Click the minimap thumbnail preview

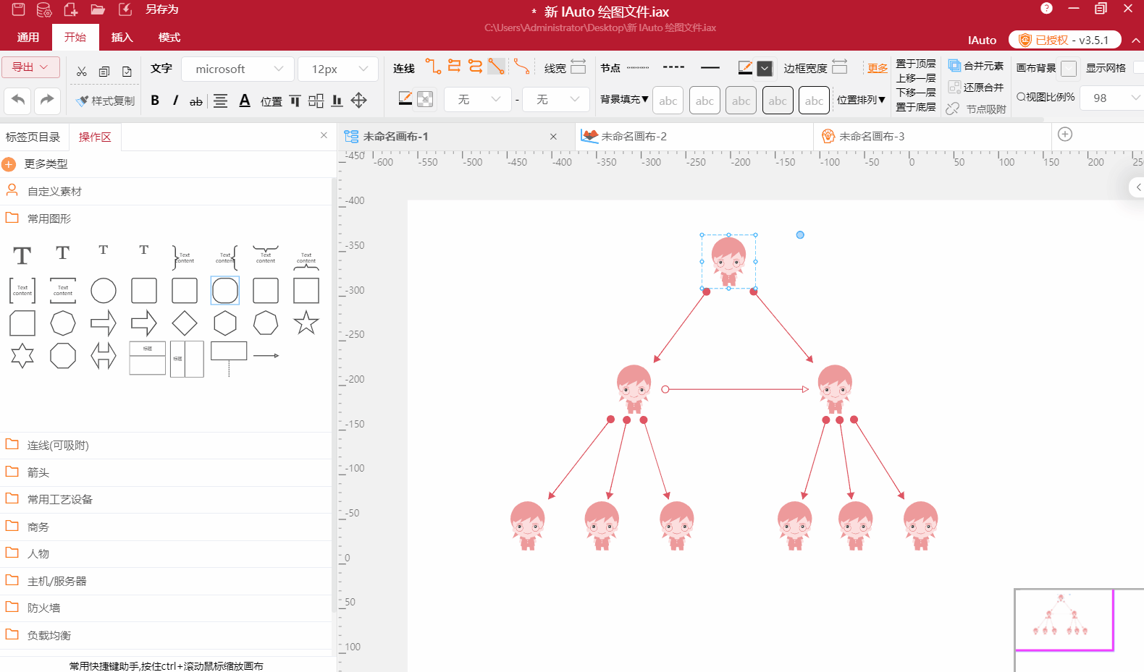1064,620
